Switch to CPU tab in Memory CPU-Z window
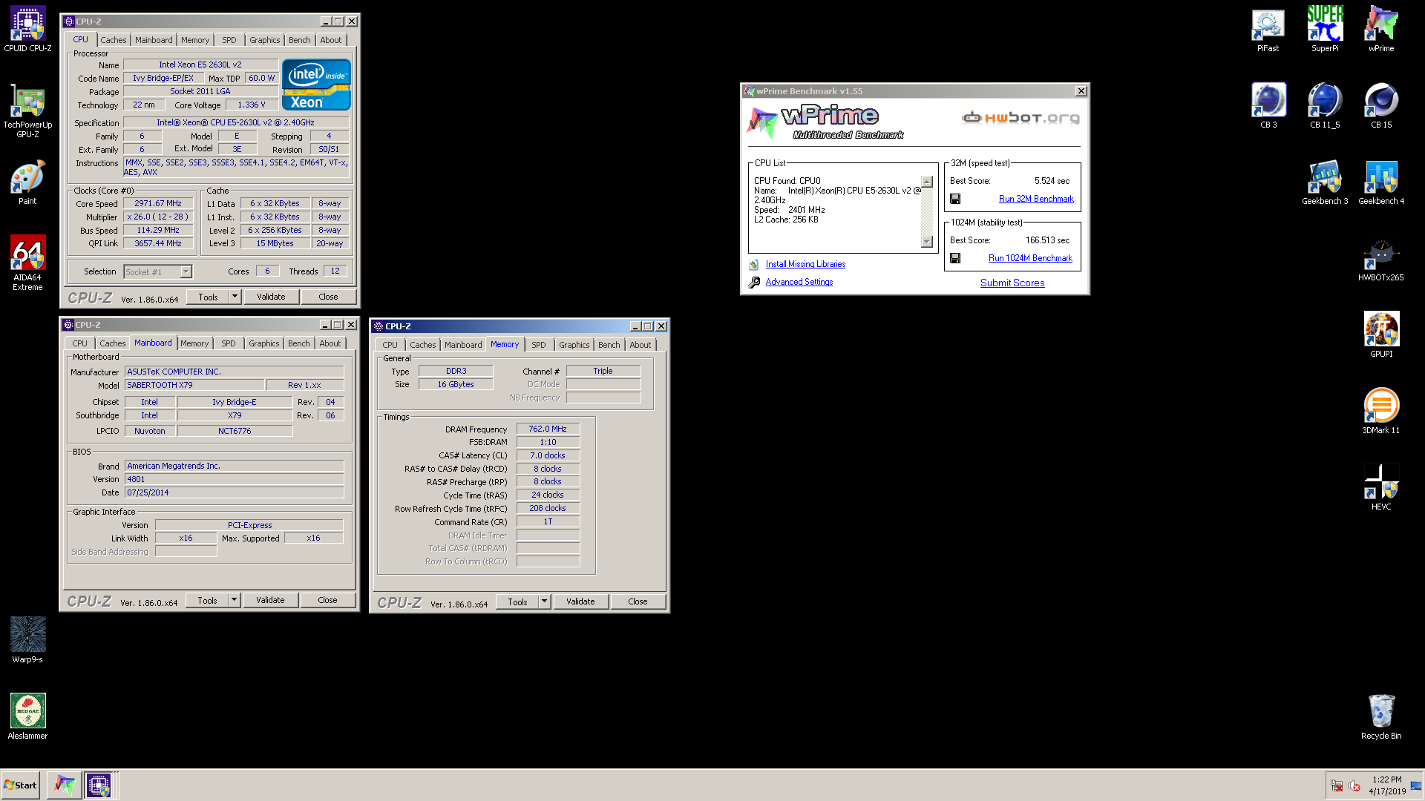 coord(390,345)
